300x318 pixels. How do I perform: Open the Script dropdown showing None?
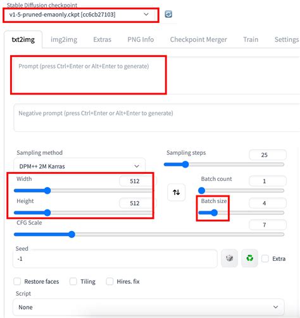click(x=149, y=307)
